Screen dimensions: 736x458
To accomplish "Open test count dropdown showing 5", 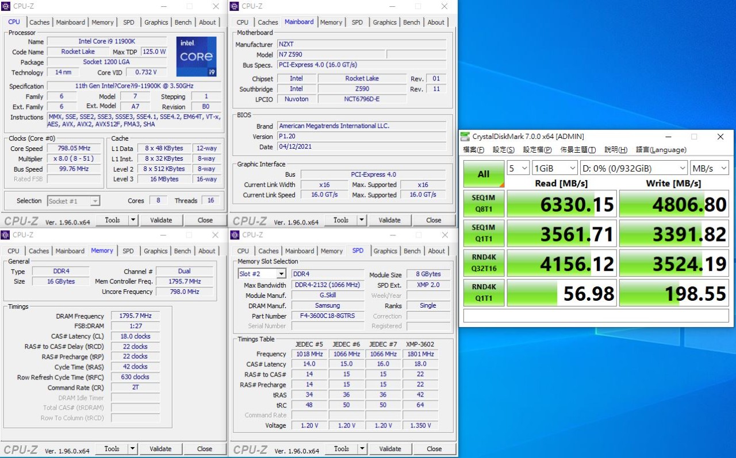I will pyautogui.click(x=518, y=168).
